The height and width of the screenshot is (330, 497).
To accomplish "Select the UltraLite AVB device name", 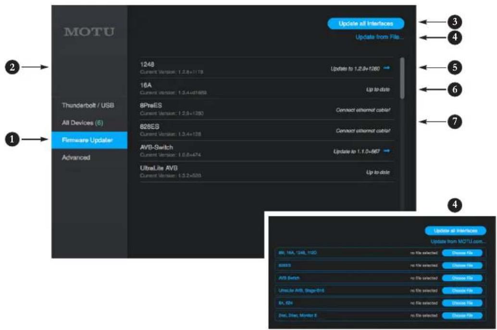I will pos(159,168).
